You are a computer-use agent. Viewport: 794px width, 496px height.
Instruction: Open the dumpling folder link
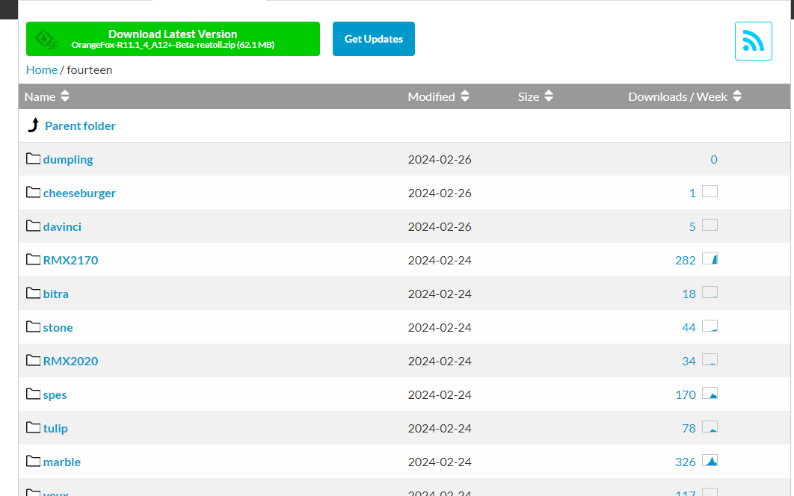68,159
